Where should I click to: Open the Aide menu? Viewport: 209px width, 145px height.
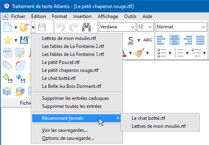pos(147,16)
